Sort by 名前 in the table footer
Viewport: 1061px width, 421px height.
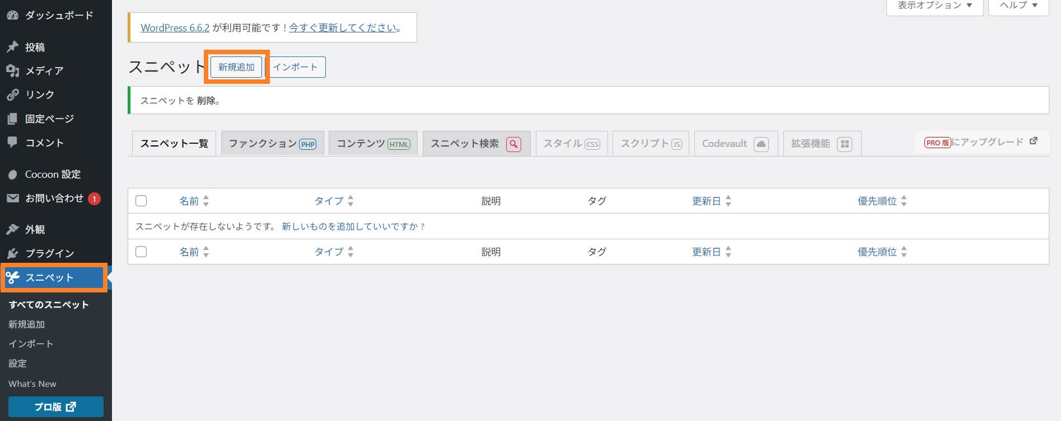[x=194, y=252]
